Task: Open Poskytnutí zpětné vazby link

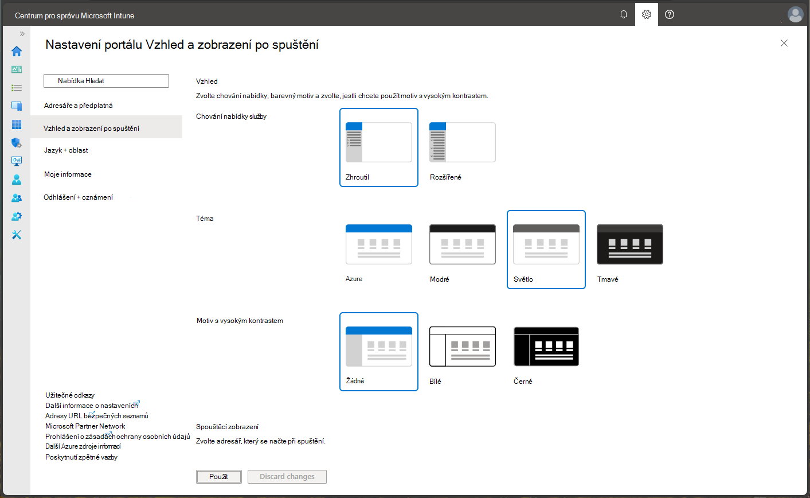Action: [x=81, y=457]
